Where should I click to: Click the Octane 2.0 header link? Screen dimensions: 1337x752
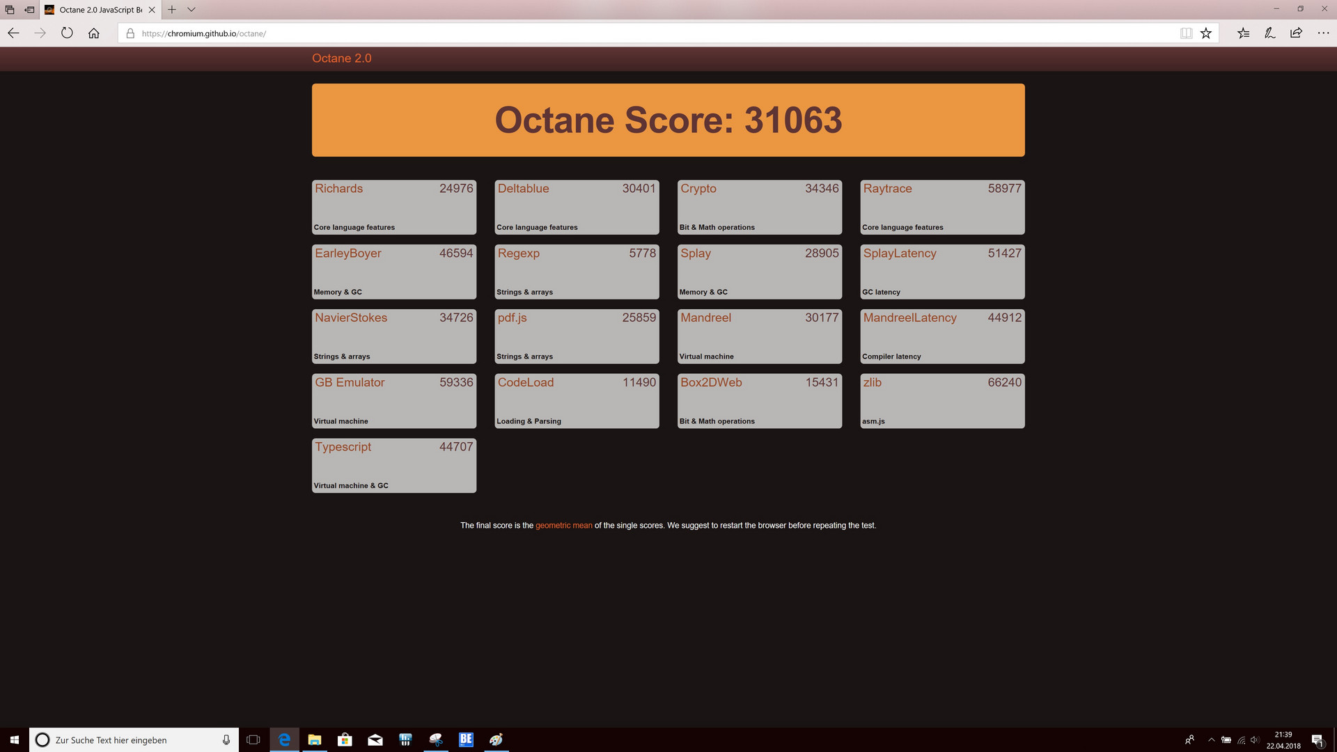(341, 58)
